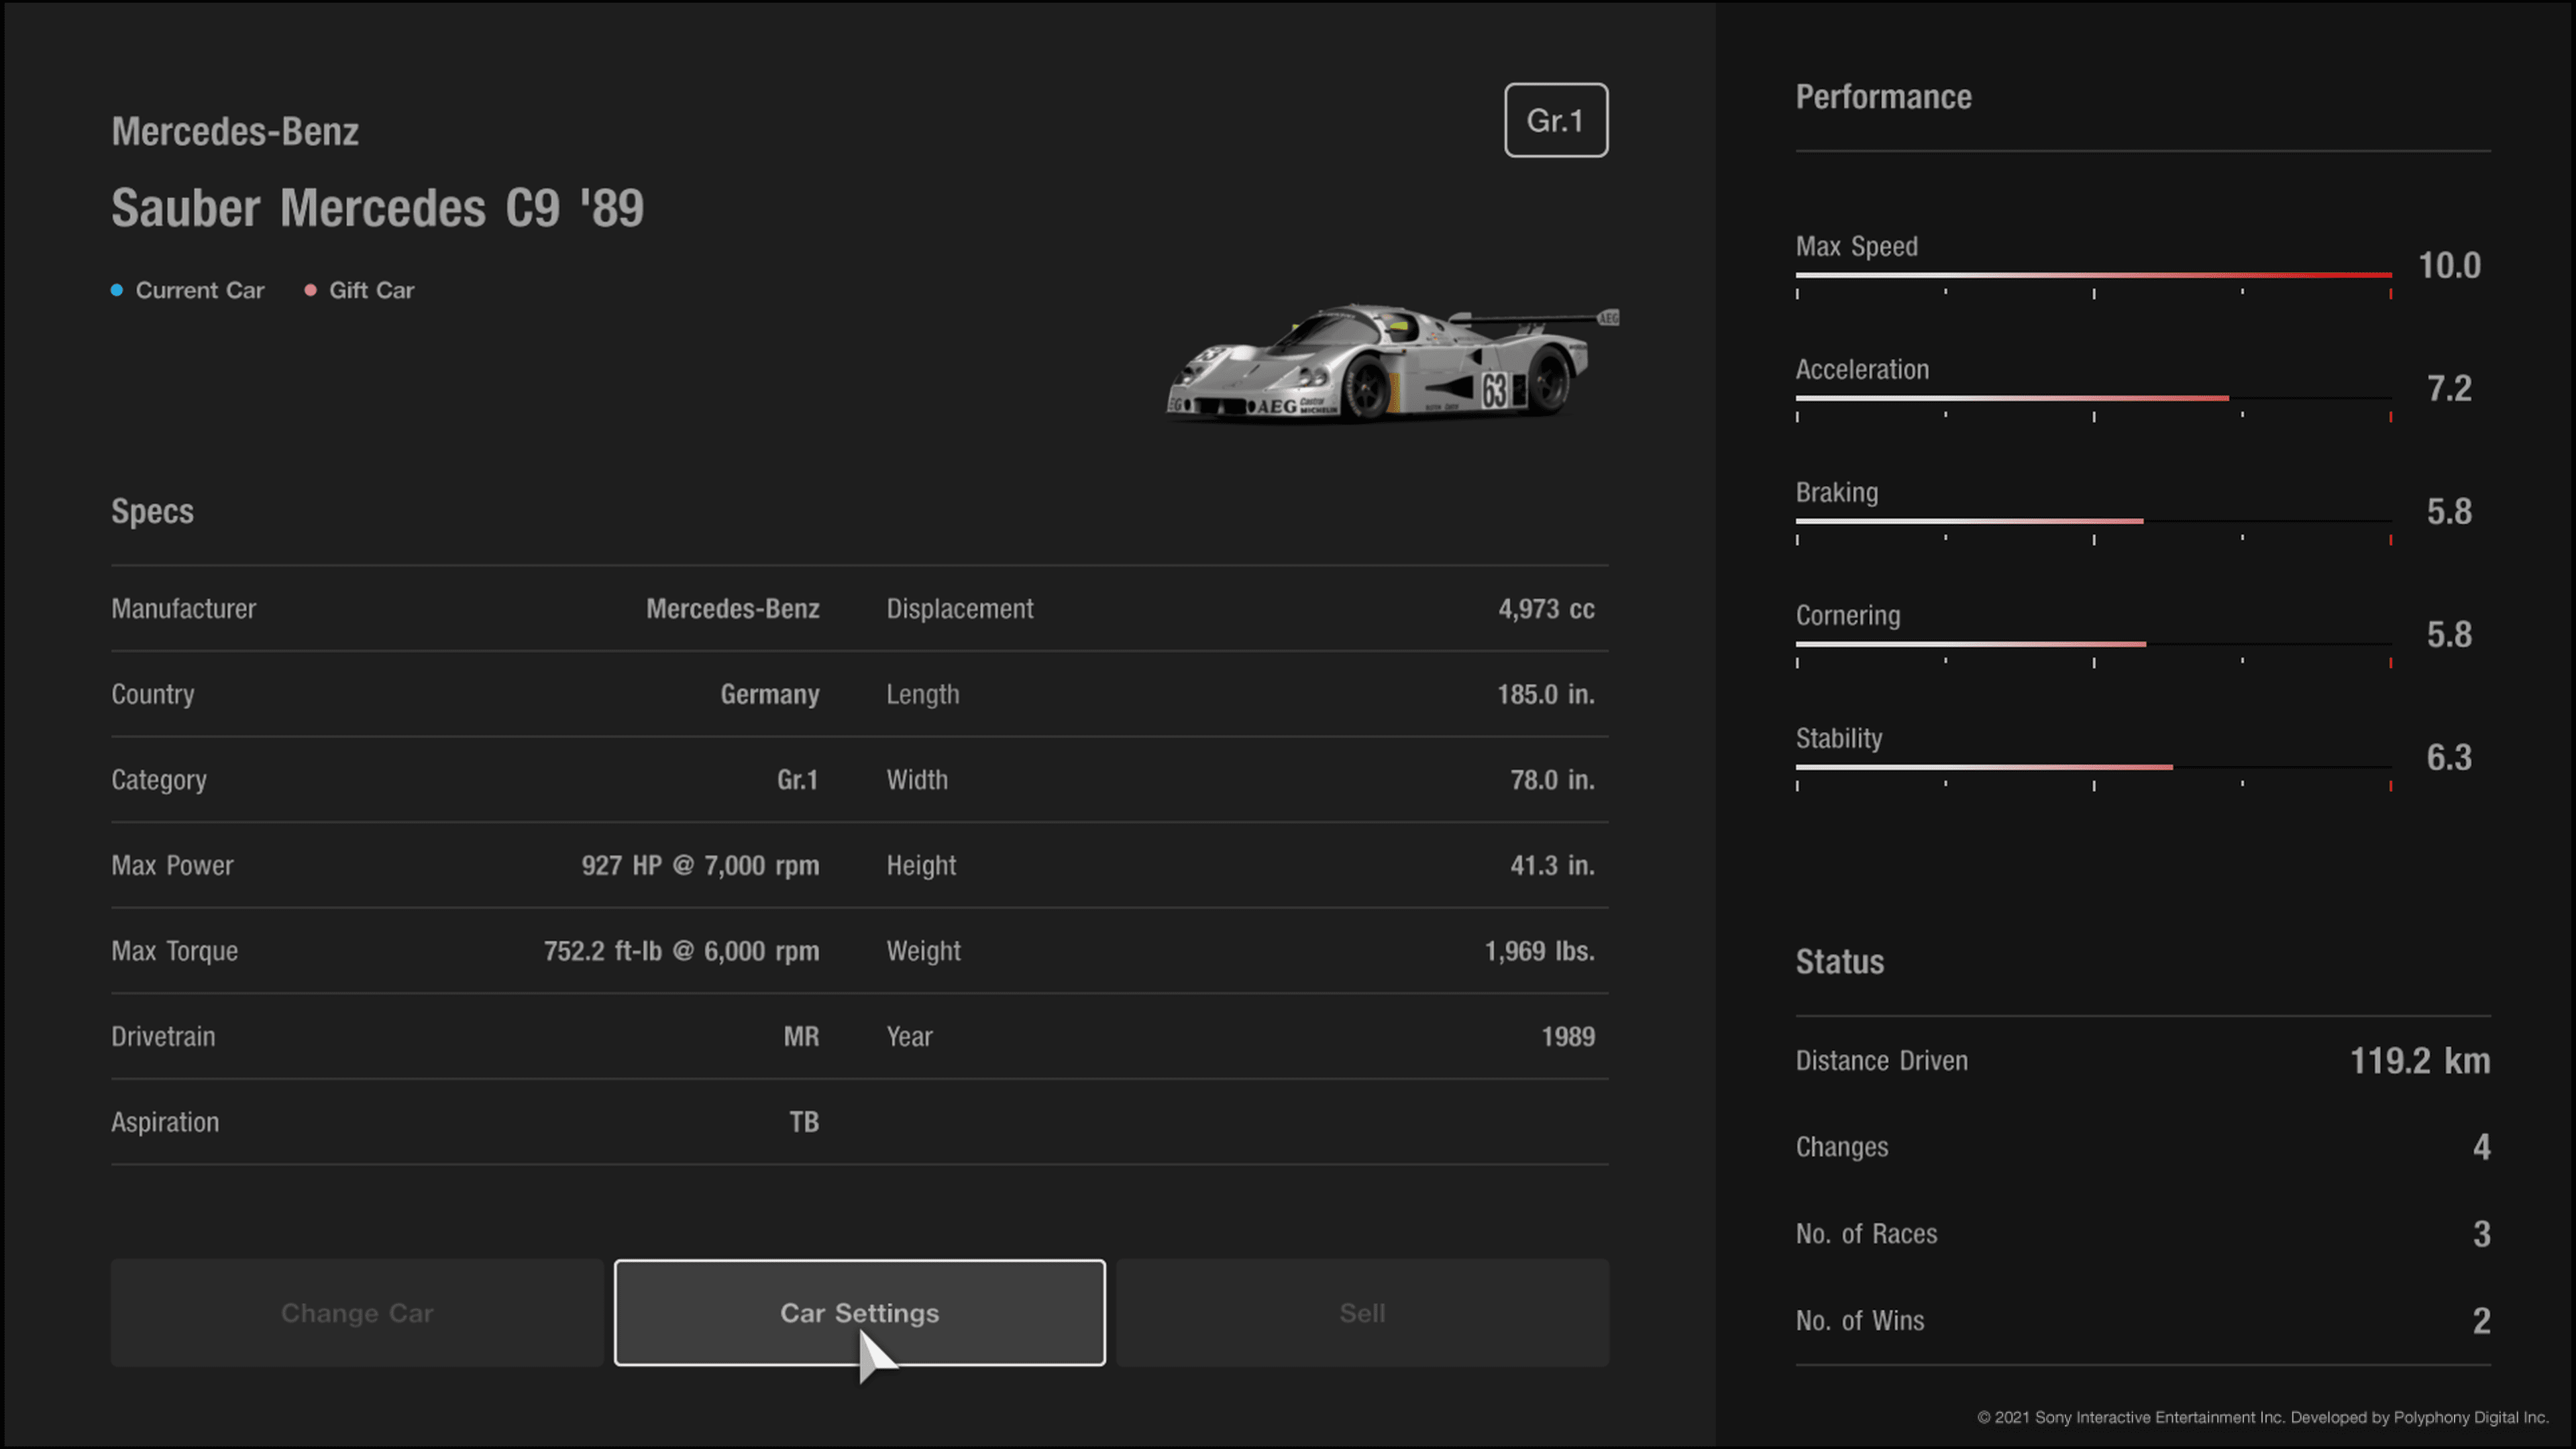Click the 'Current Car' label text
This screenshot has width=2576, height=1449.
pos(200,290)
